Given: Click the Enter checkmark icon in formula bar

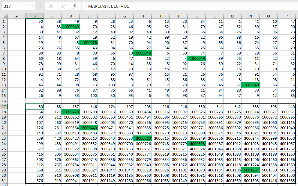Looking at the screenshot, I should [x=63, y=6].
